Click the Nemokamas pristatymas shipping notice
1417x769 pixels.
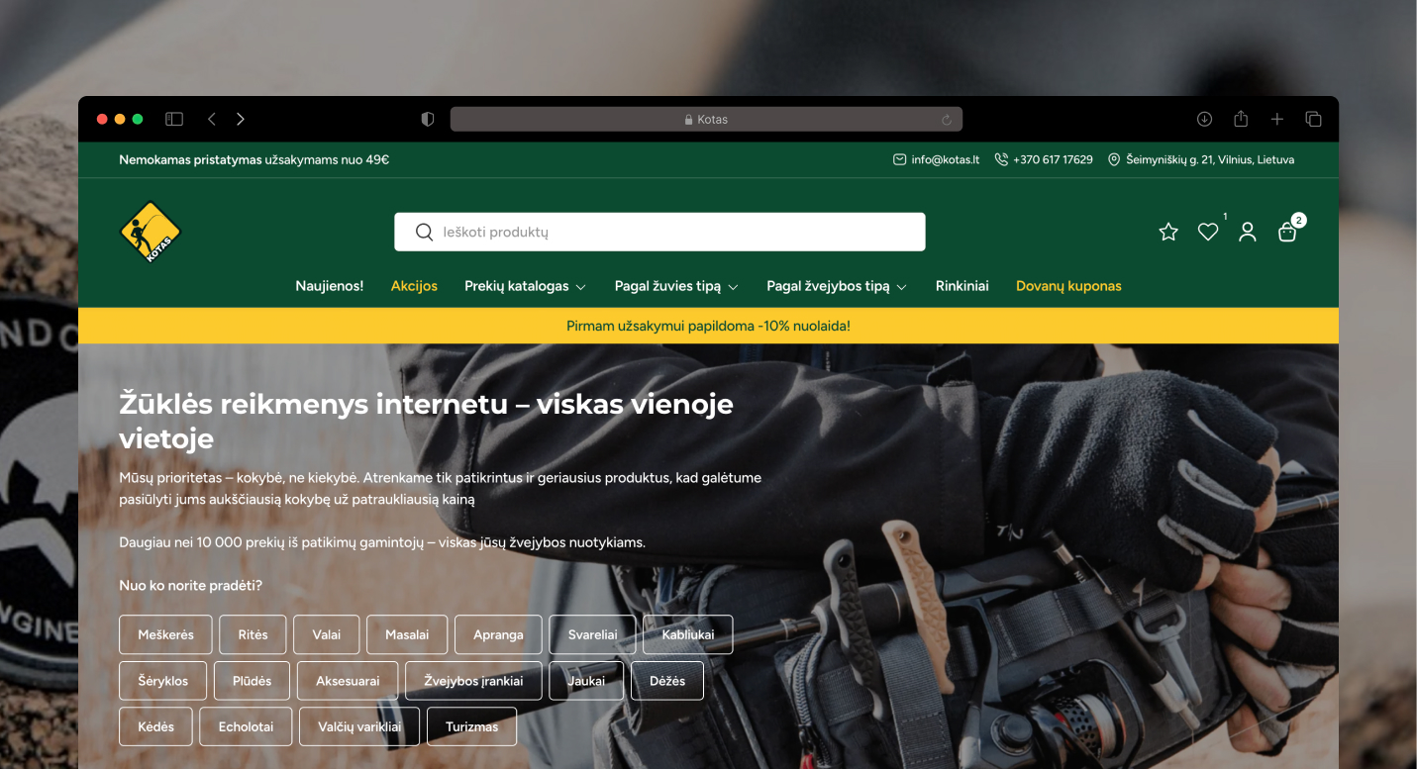[253, 159]
